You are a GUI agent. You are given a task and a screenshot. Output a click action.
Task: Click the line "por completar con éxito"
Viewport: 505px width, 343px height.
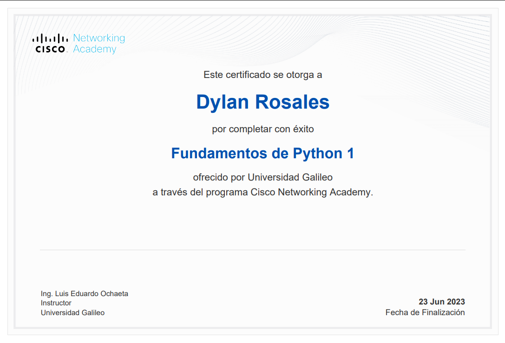(263, 129)
